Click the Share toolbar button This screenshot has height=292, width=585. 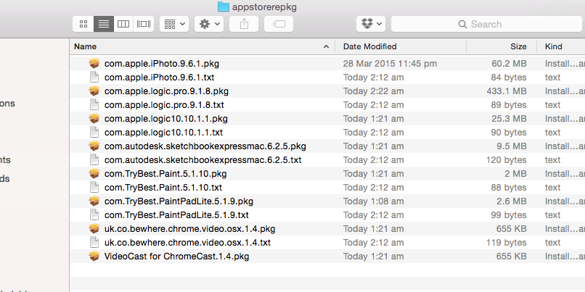tap(244, 24)
